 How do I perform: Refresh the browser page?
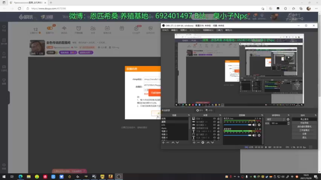point(19,8)
